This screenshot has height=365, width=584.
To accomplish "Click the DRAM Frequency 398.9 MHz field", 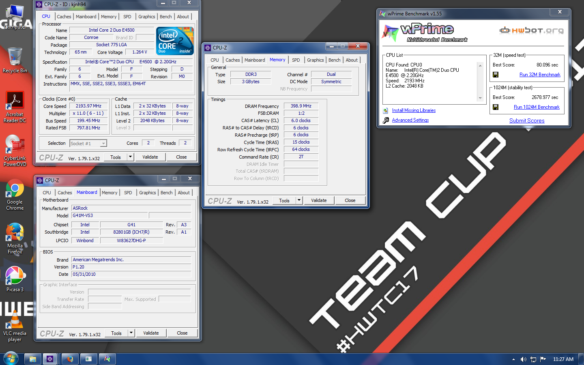I will click(301, 106).
